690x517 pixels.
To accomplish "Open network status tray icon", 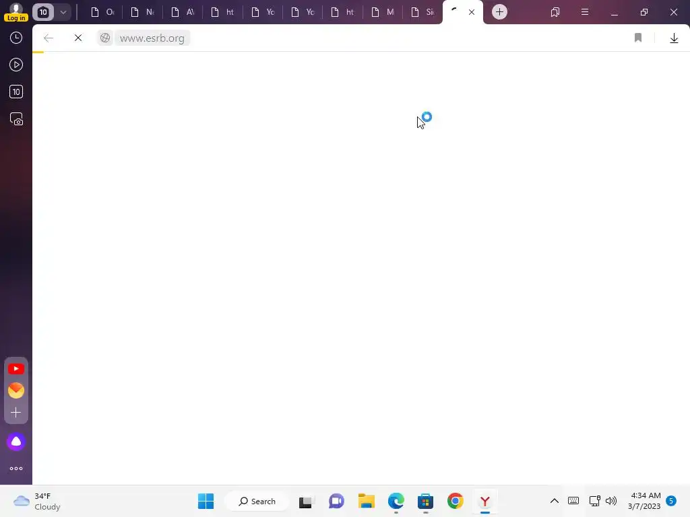I will pos(594,501).
